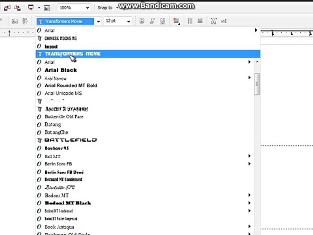Click the Mirror vertically icon
This screenshot has height=235, width=313.
[x=25, y=21]
